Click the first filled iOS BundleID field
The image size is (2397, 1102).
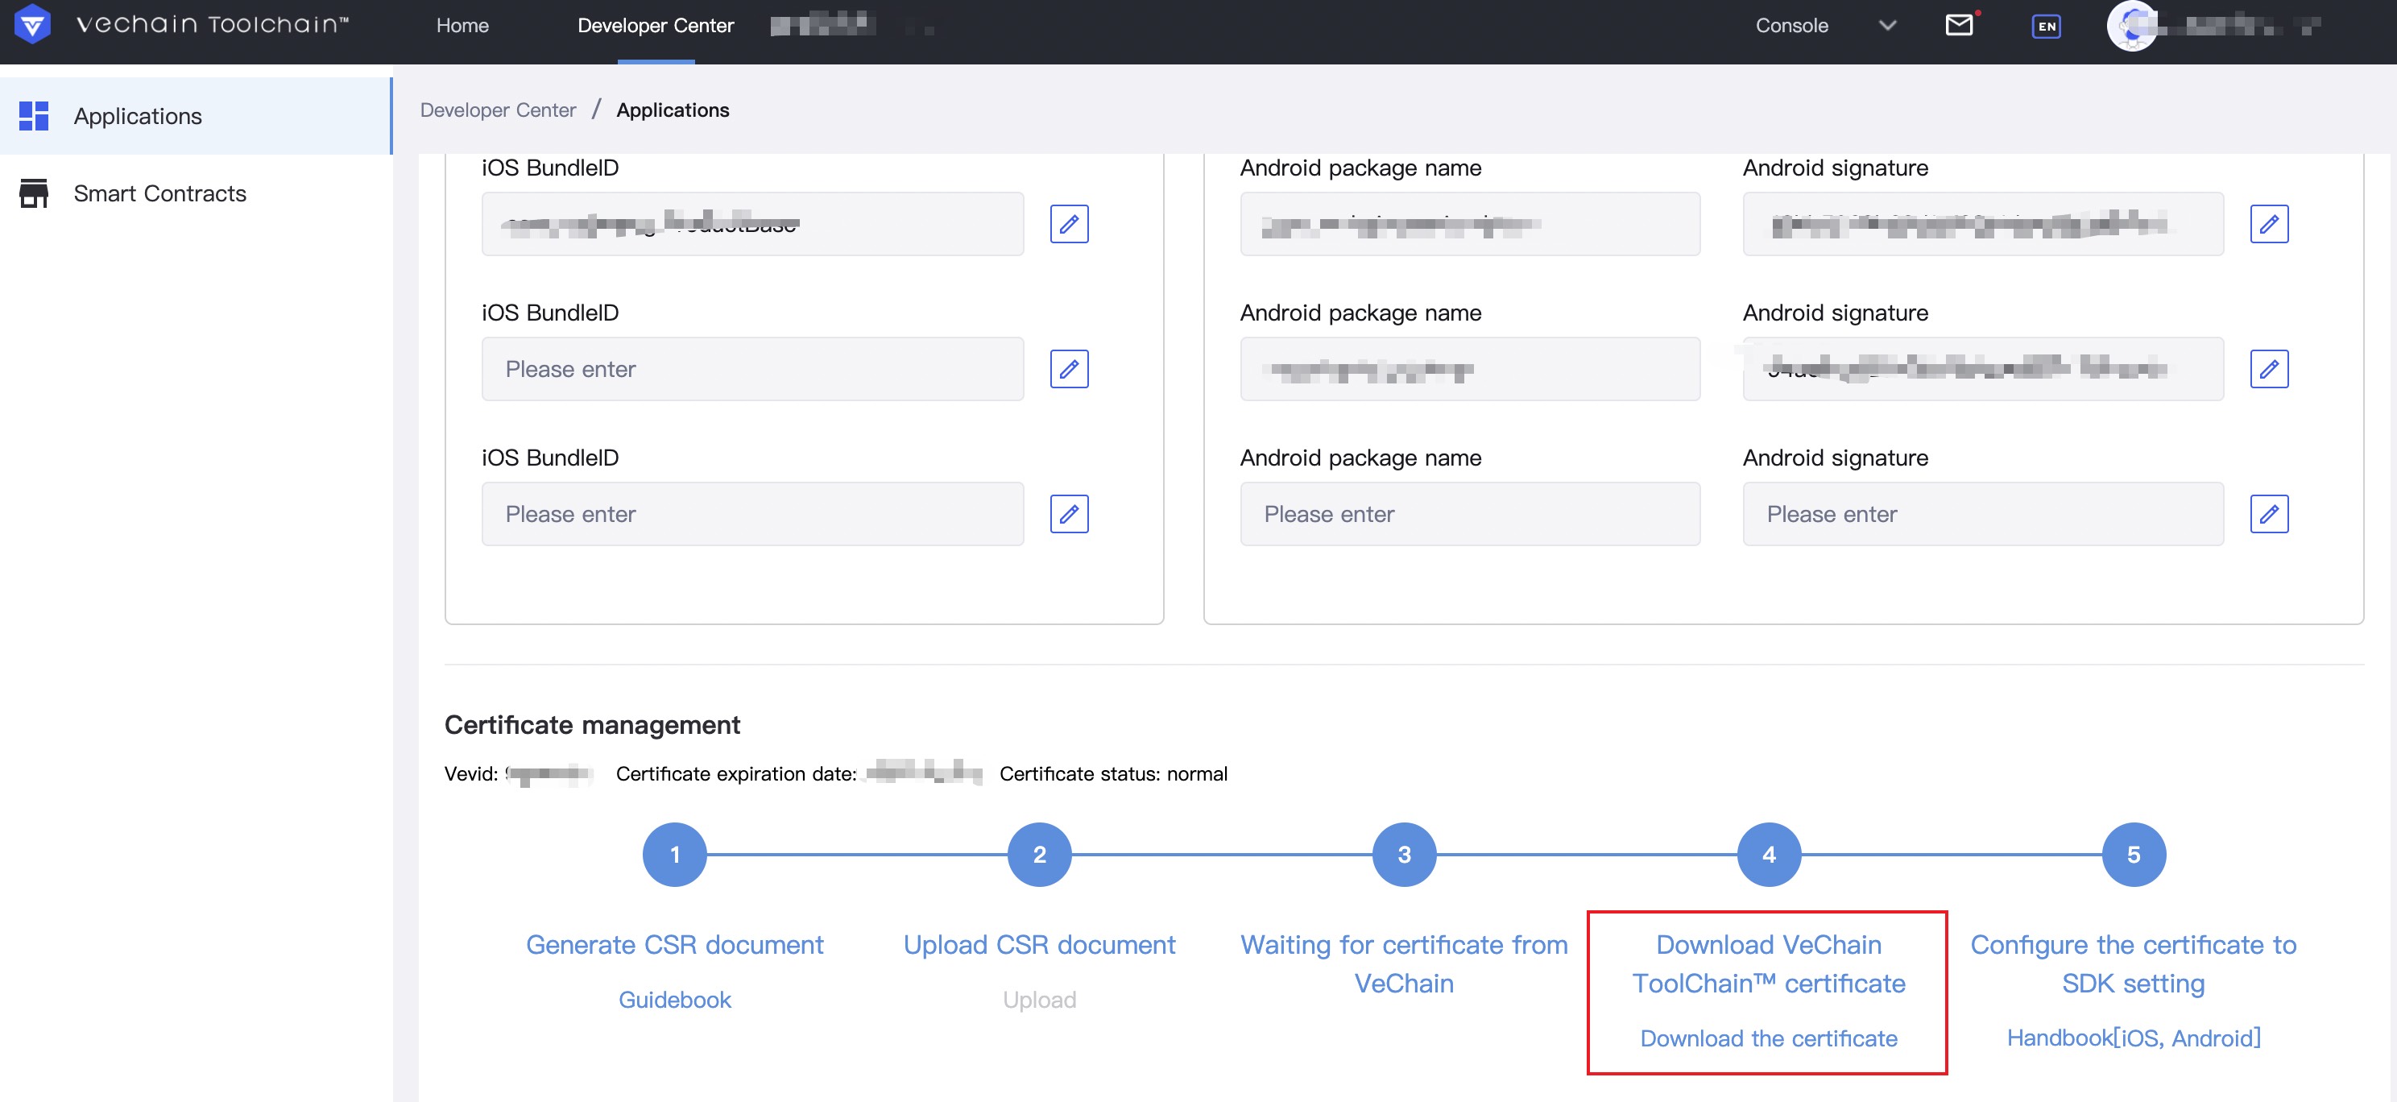pyautogui.click(x=753, y=224)
